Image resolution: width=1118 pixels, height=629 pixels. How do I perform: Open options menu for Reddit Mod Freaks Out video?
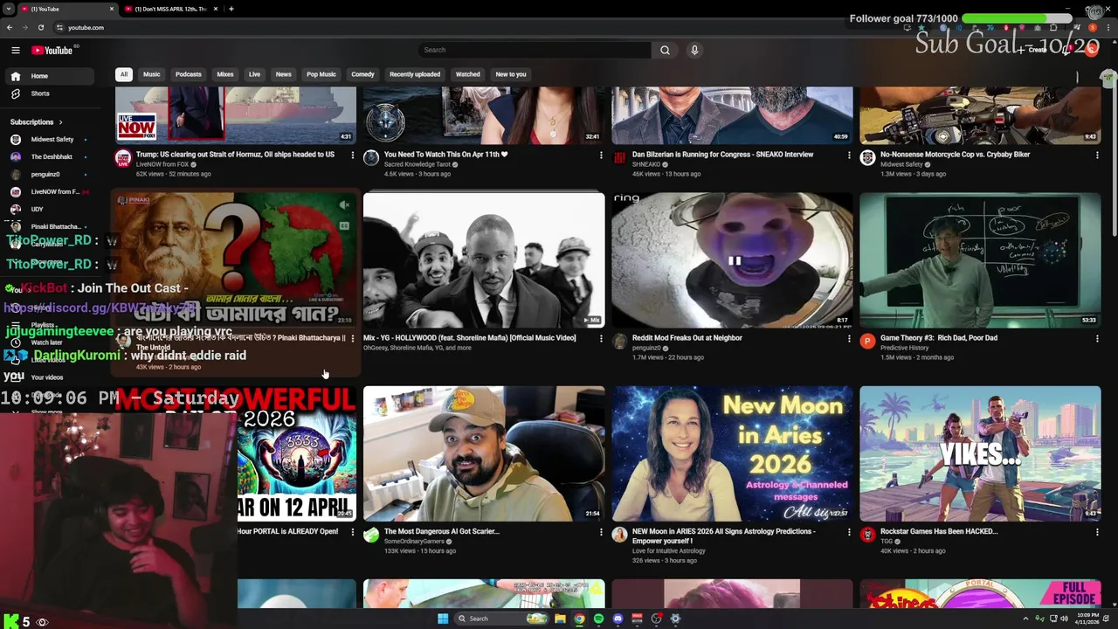click(x=849, y=338)
